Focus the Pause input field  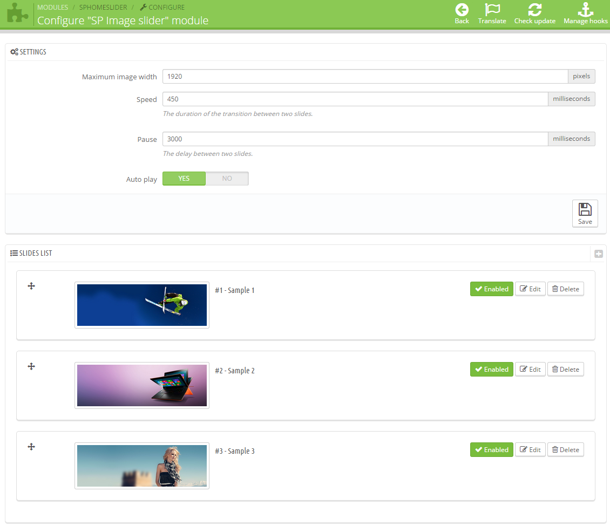pyautogui.click(x=355, y=139)
